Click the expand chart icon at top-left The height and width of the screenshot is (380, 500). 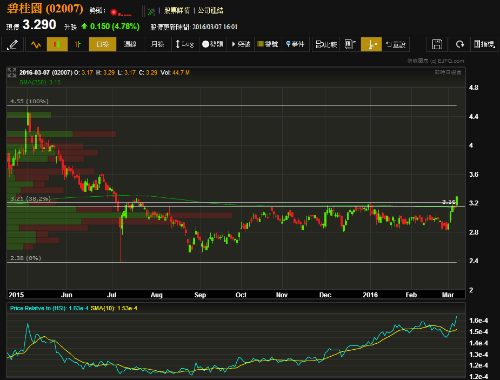pyautogui.click(x=11, y=72)
